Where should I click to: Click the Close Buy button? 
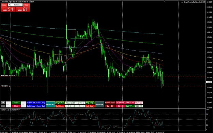(41, 103)
